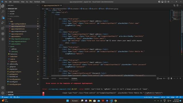
Task: Open the Run and Debug view
Action: pyautogui.click(x=3, y=23)
